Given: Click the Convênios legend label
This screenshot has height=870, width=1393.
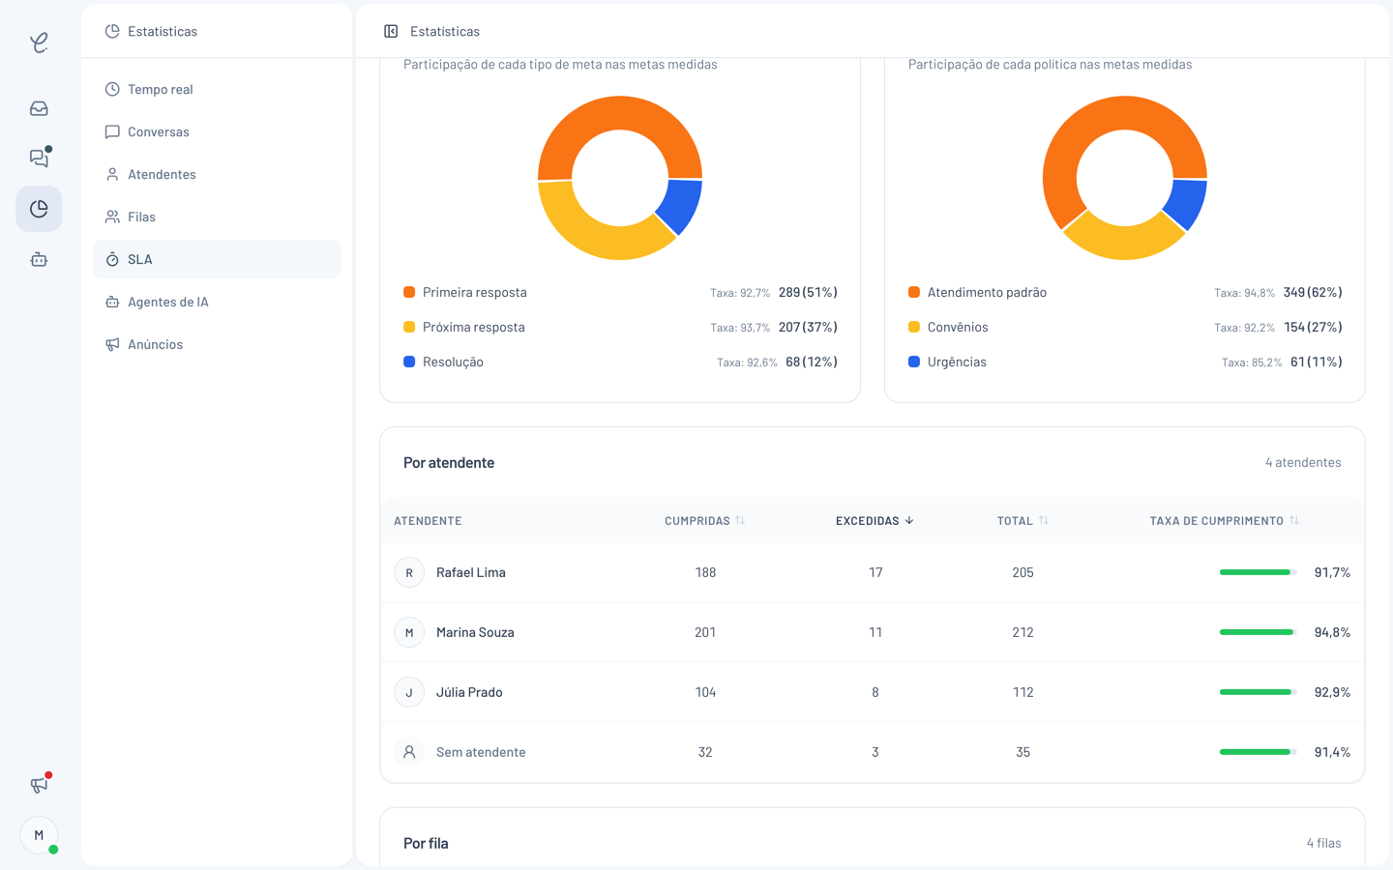Looking at the screenshot, I should coord(958,327).
